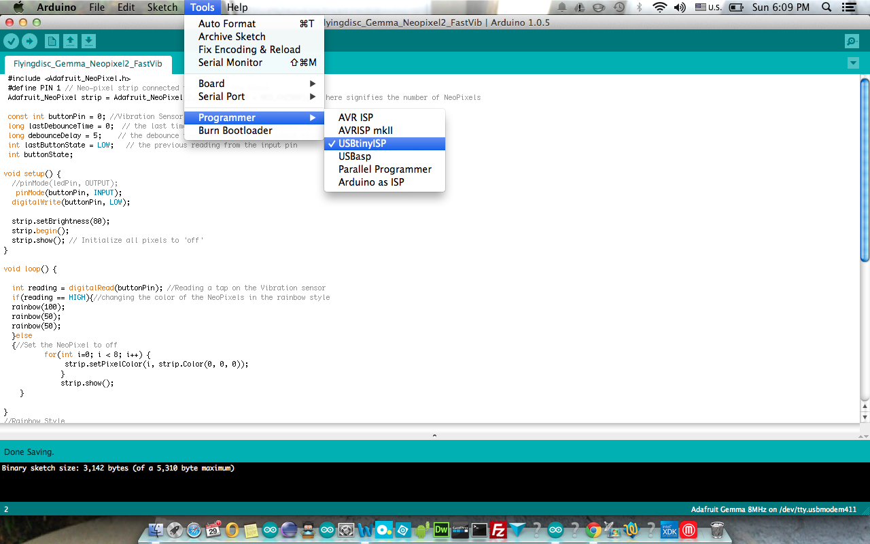Select Arduino as ISP programmer

(x=385, y=182)
